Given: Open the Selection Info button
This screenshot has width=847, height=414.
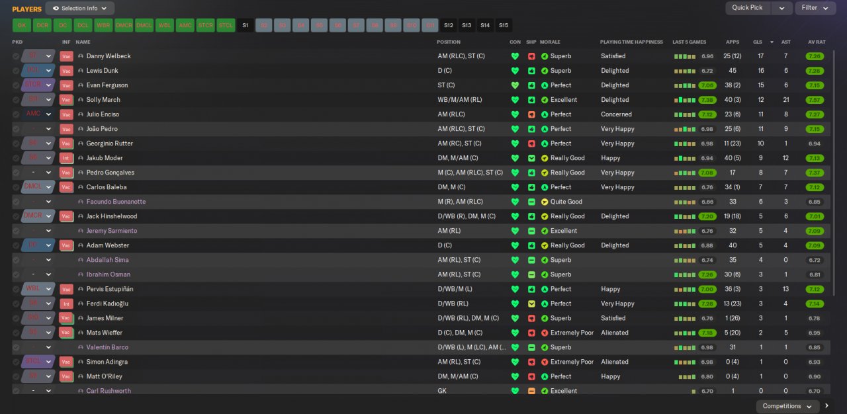Looking at the screenshot, I should coord(80,9).
